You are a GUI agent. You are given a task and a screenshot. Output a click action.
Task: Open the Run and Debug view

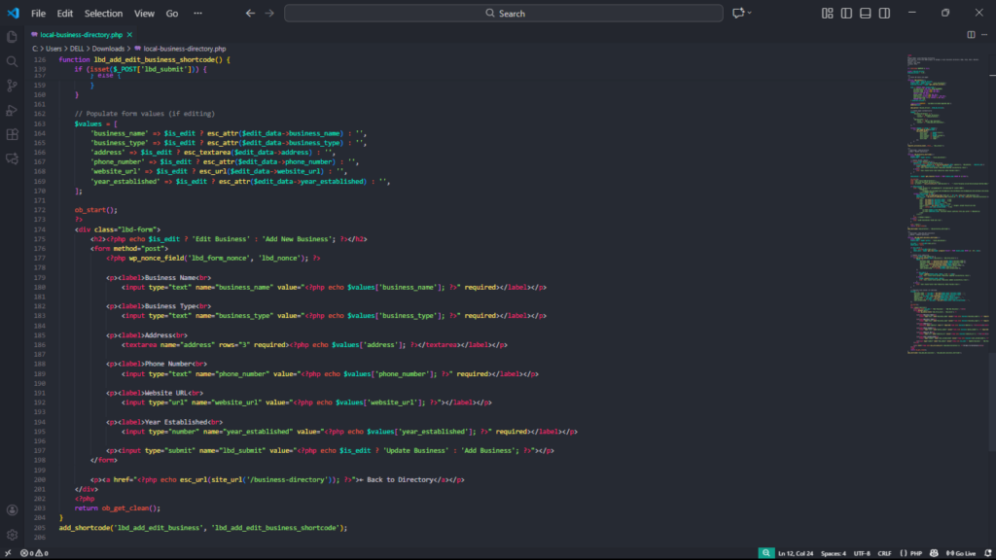13,110
